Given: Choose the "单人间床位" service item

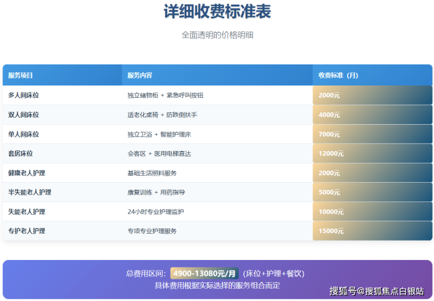Looking at the screenshot, I should click(x=23, y=134).
